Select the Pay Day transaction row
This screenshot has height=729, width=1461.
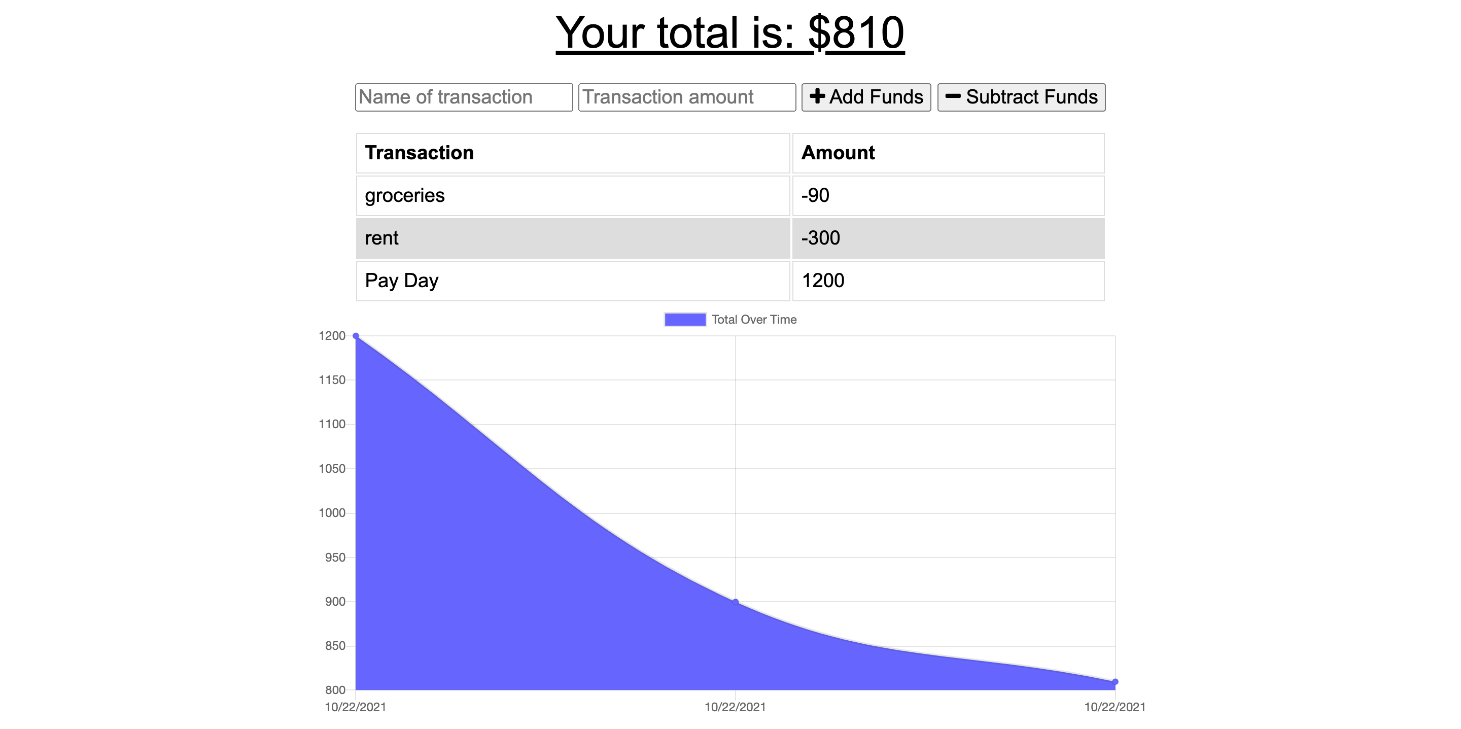pyautogui.click(x=573, y=280)
